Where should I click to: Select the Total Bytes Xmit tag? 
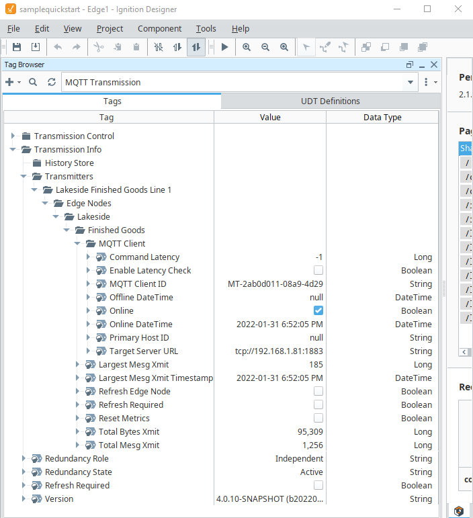tap(129, 431)
